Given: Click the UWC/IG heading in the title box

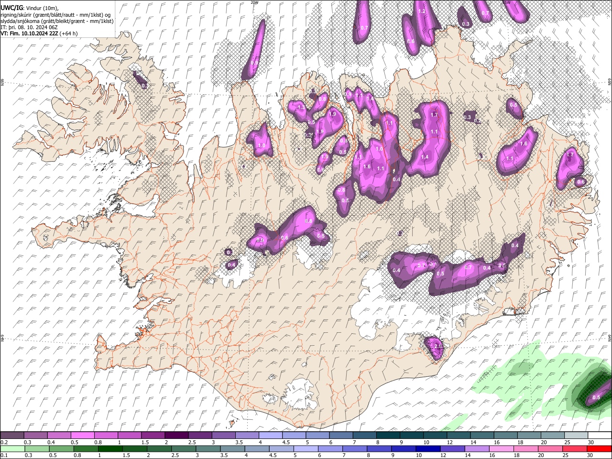Looking at the screenshot, I should pyautogui.click(x=11, y=8).
